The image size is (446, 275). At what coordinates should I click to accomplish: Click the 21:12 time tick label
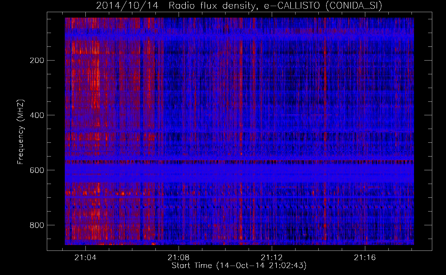point(272,258)
